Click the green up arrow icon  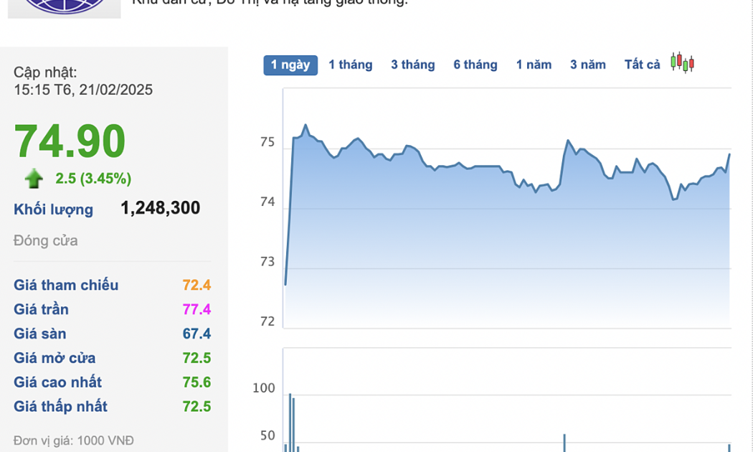(x=34, y=178)
